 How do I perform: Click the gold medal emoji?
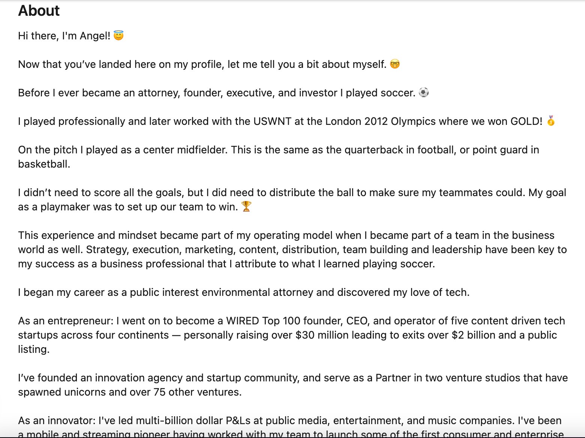551,121
